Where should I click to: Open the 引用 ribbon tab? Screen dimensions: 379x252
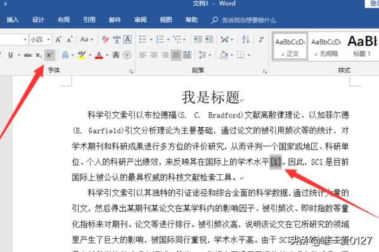89,20
